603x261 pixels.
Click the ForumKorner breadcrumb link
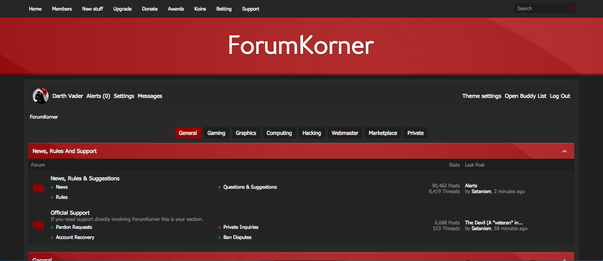(44, 117)
